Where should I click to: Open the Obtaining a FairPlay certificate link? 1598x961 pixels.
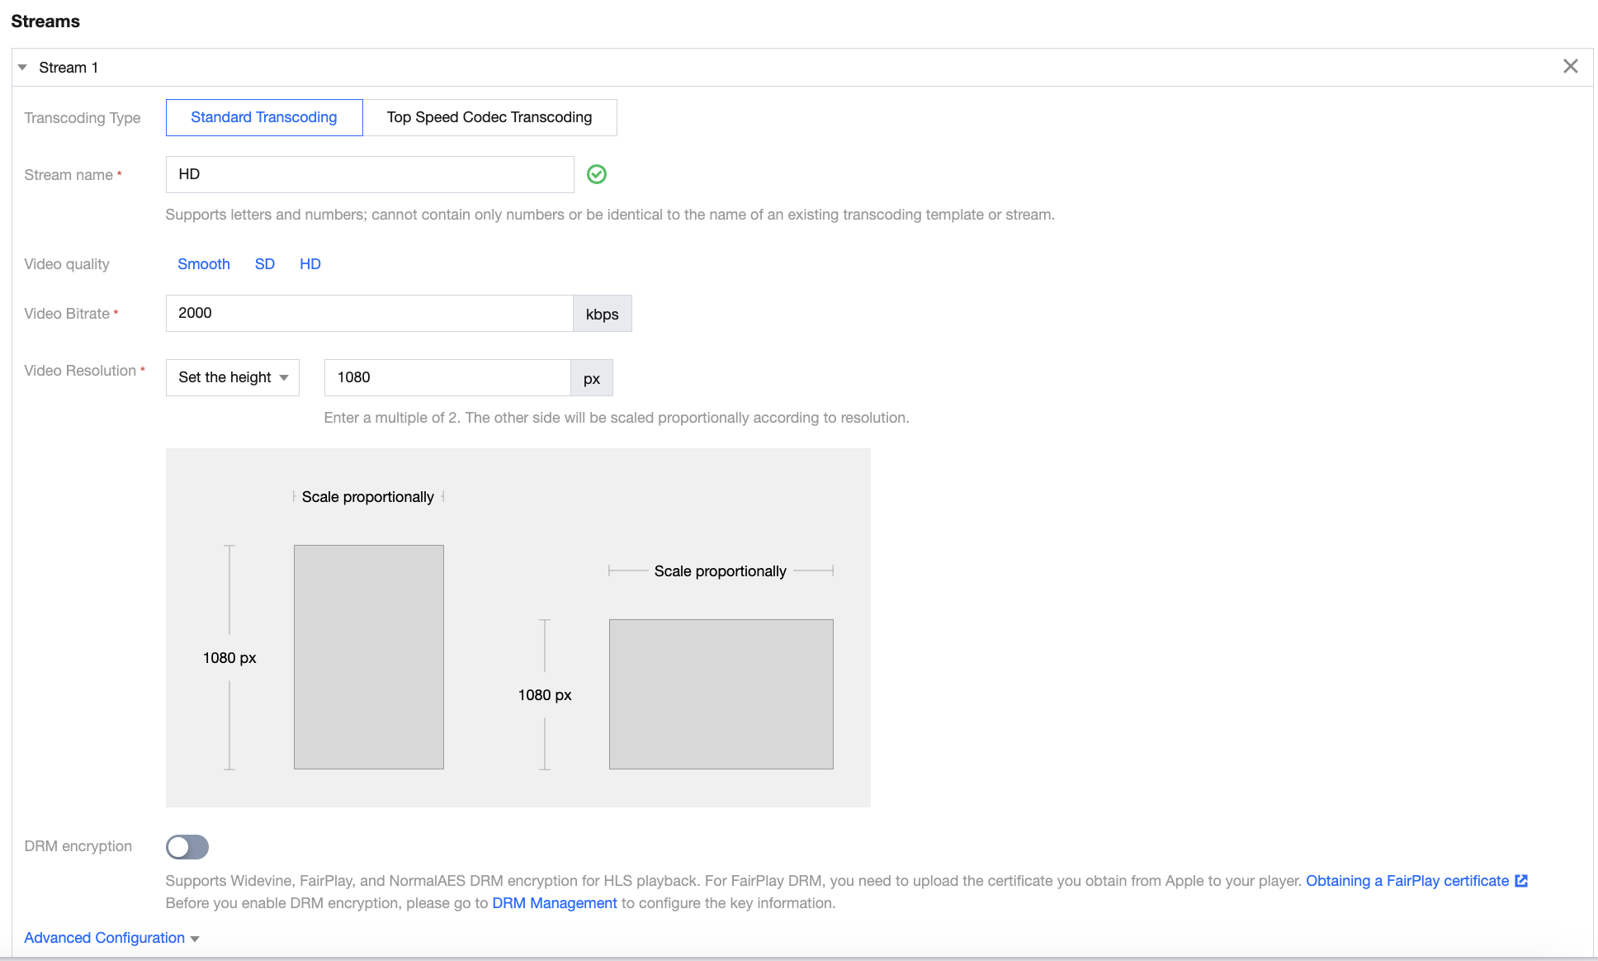[1407, 881]
